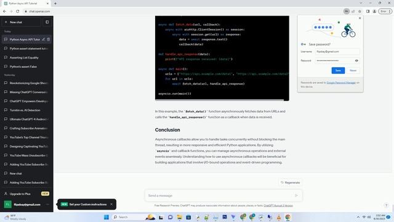
Task: Open Chrome profile icon
Action: [x=374, y=11]
